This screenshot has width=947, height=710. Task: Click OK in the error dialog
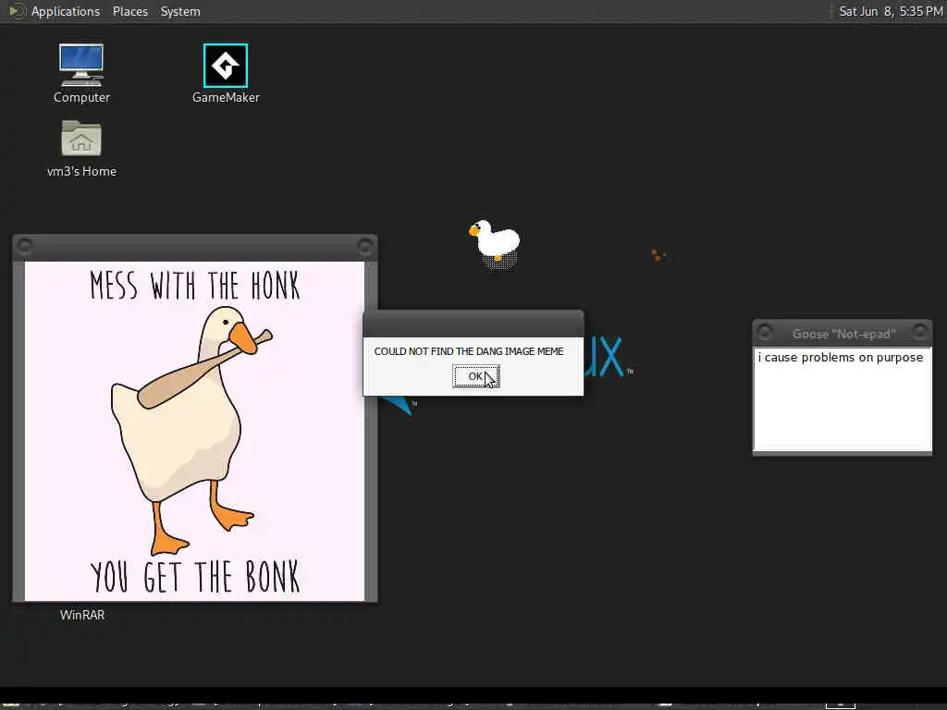(476, 376)
